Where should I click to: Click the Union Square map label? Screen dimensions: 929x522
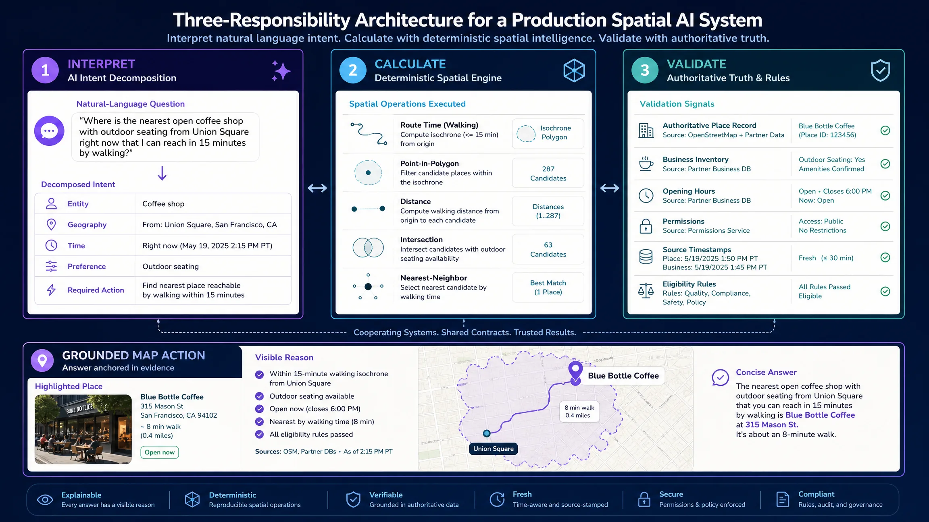tap(494, 449)
